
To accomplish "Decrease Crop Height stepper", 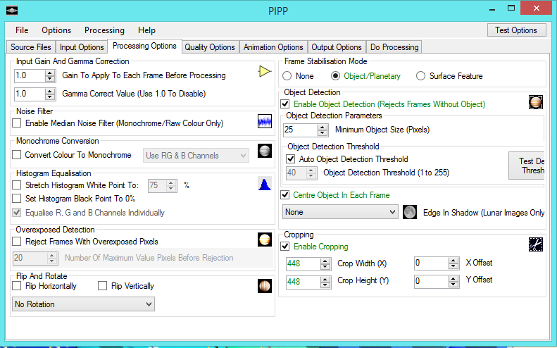I will click(x=325, y=285).
